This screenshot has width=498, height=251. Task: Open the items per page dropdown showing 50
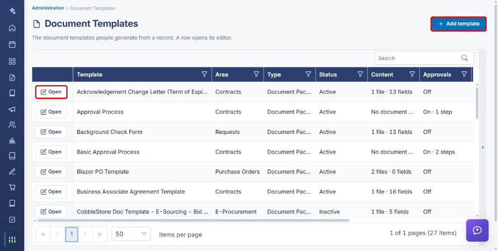click(131, 234)
